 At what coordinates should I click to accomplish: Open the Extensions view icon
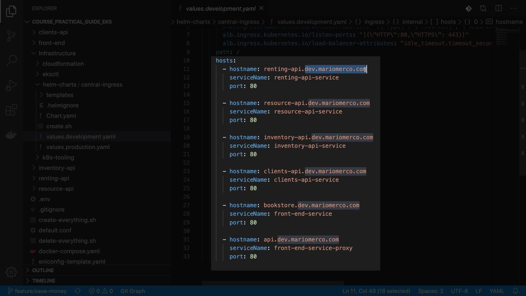click(11, 110)
